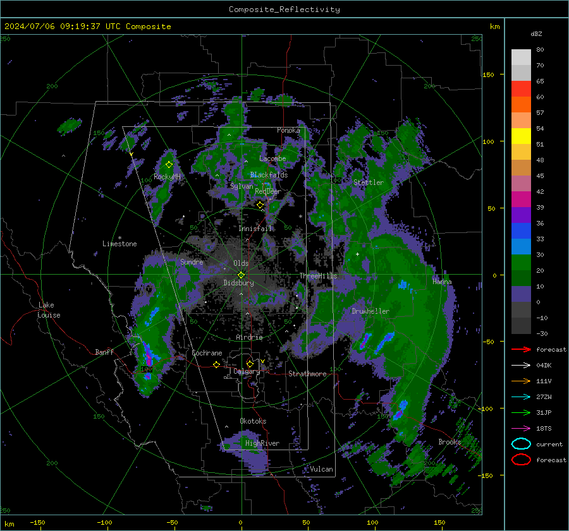
Task: Click the Sylvan label
Action: pos(242,186)
